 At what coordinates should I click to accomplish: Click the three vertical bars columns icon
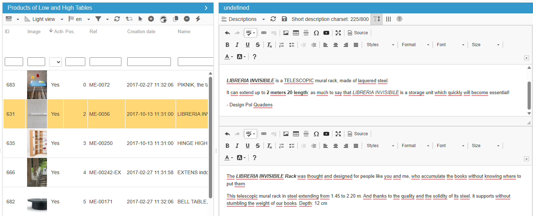(388, 19)
